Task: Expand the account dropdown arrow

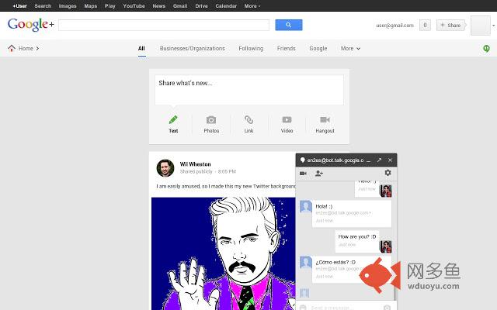Action: point(494,26)
